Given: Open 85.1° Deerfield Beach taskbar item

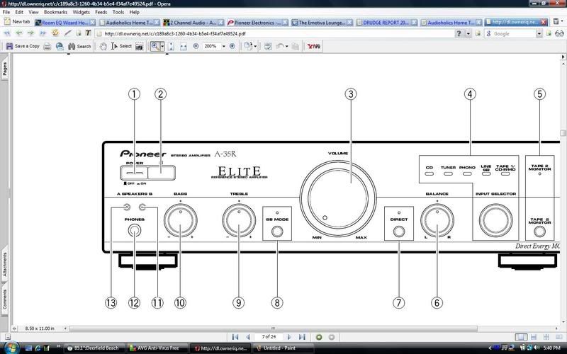Looking at the screenshot, I should [x=96, y=348].
